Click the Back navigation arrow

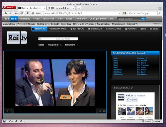(x=6, y=13)
